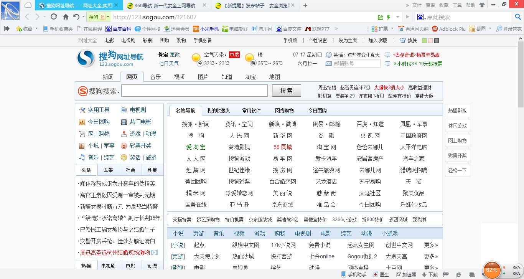This screenshot has width=524, height=279.
Task: Open the 有道网页翻译 extension
Action: [414, 29]
